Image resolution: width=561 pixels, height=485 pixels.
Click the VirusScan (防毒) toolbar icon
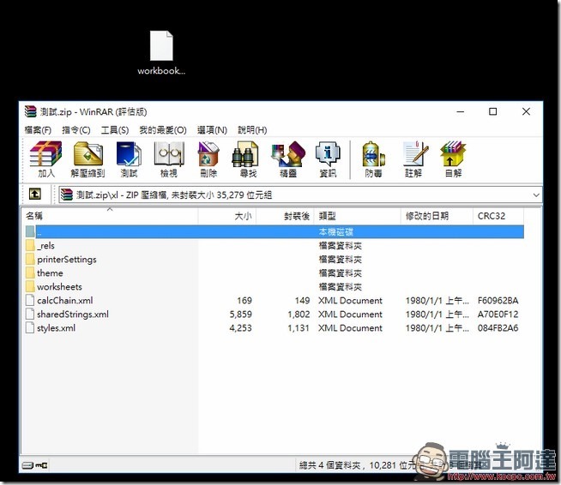pyautogui.click(x=373, y=159)
